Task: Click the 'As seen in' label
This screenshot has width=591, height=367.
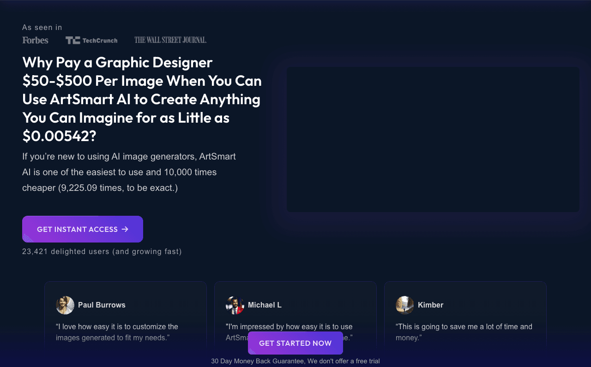Action: [x=42, y=28]
